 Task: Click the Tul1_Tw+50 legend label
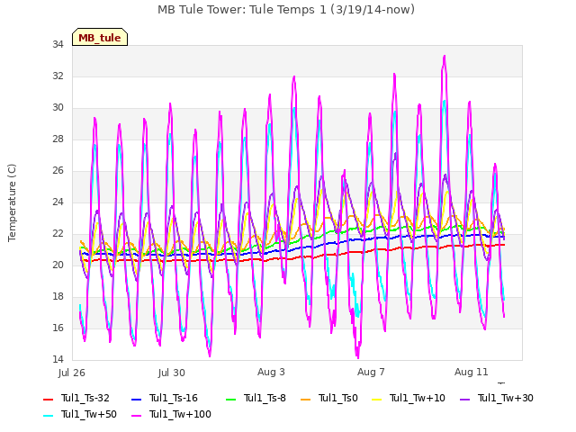point(89,414)
